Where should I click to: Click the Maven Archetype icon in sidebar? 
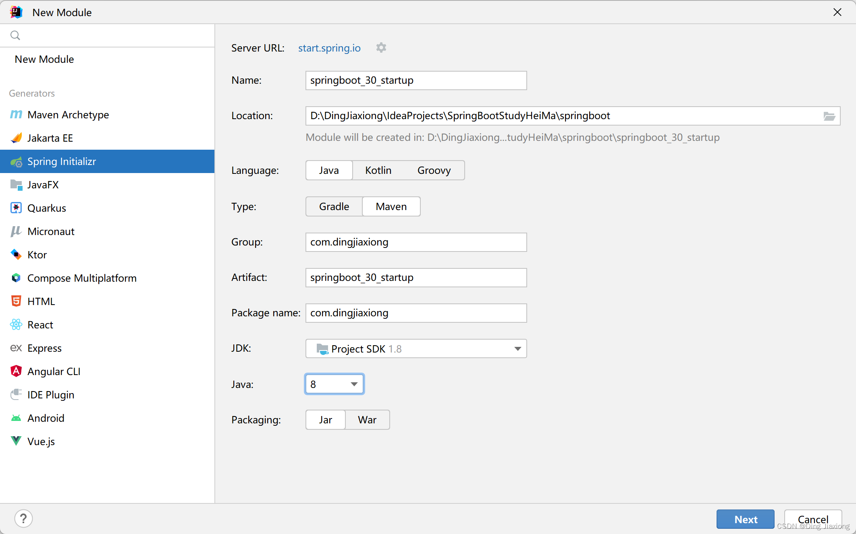[16, 114]
